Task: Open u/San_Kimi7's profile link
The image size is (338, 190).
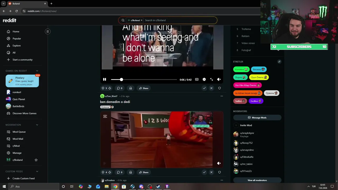Action: 111,96
